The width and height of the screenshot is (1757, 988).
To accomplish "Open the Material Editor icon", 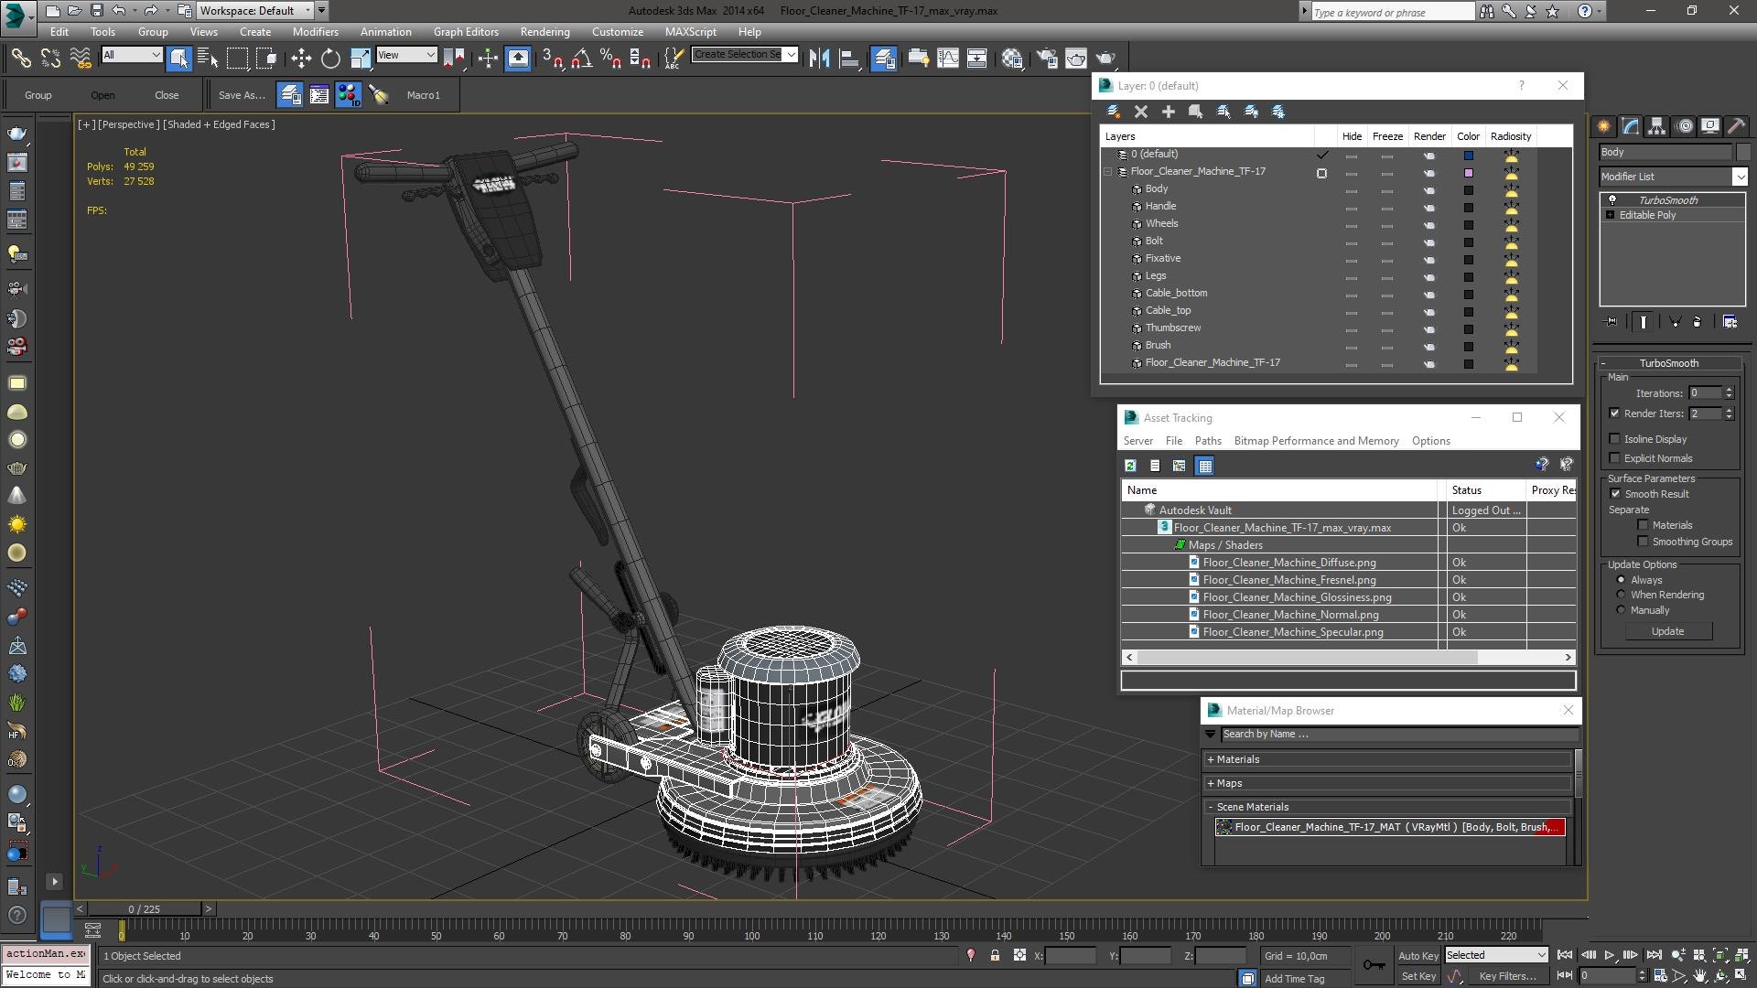I will pos(1011,59).
